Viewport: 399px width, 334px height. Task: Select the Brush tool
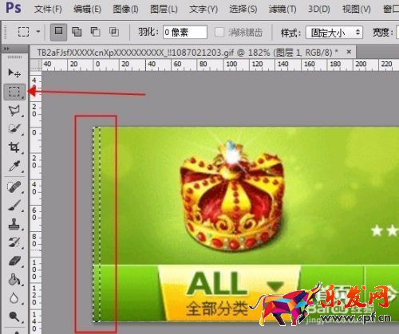[x=14, y=205]
